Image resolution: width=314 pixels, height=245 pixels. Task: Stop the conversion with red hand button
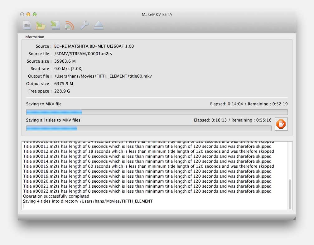(281, 124)
